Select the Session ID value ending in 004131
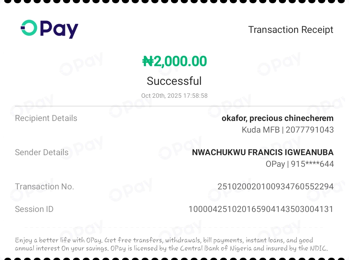The height and width of the screenshot is (260, 349). [x=261, y=209]
